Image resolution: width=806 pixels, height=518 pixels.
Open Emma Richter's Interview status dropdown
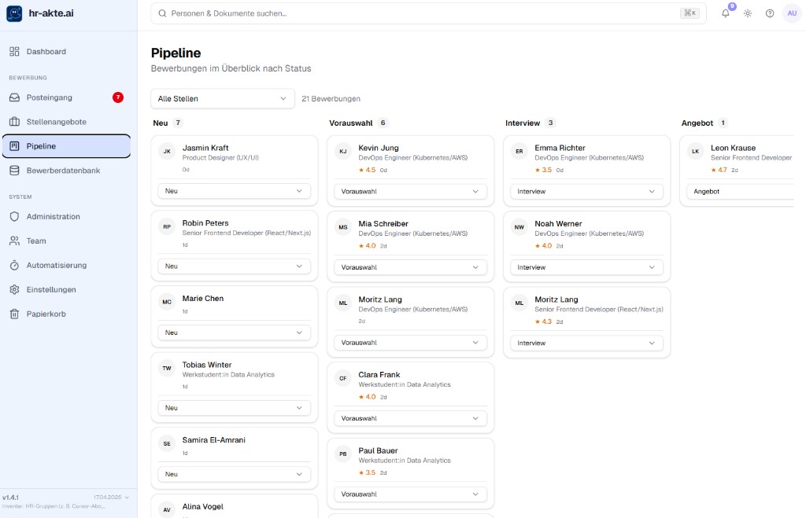[x=586, y=192]
